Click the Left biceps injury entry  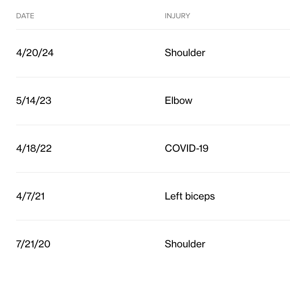[x=190, y=196]
